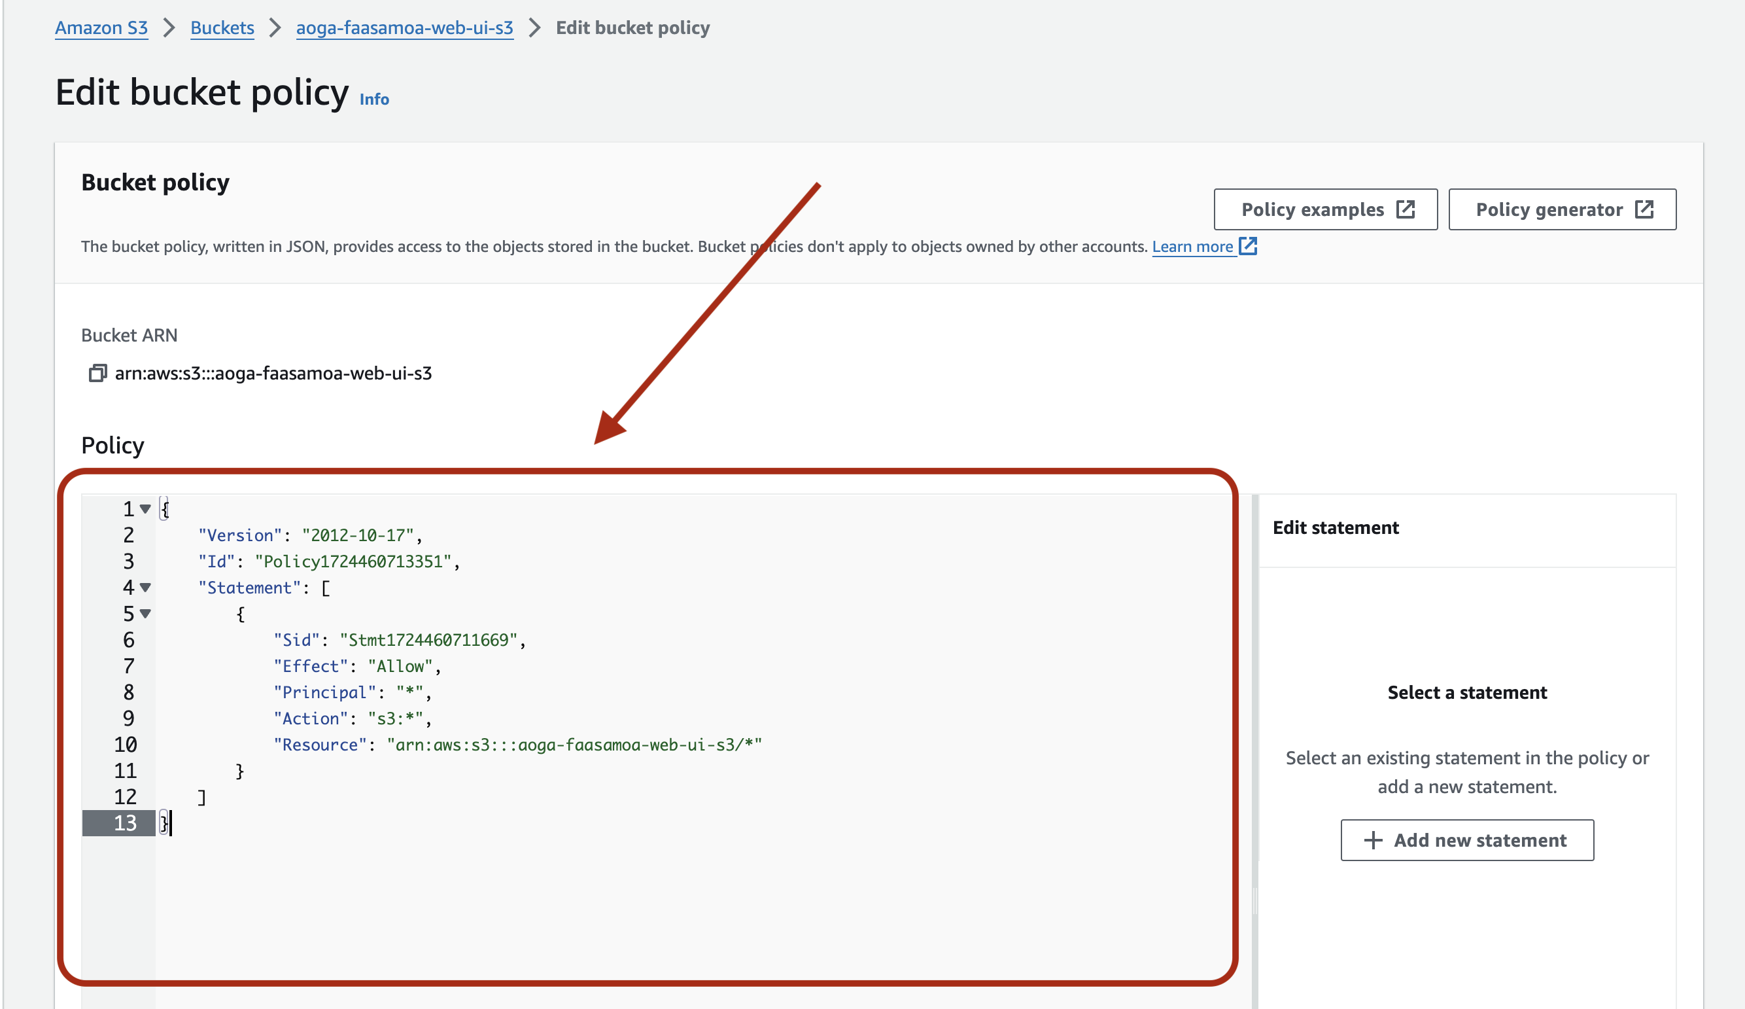Click external link icon beside Learn more
This screenshot has height=1009, width=1745.
1248,246
